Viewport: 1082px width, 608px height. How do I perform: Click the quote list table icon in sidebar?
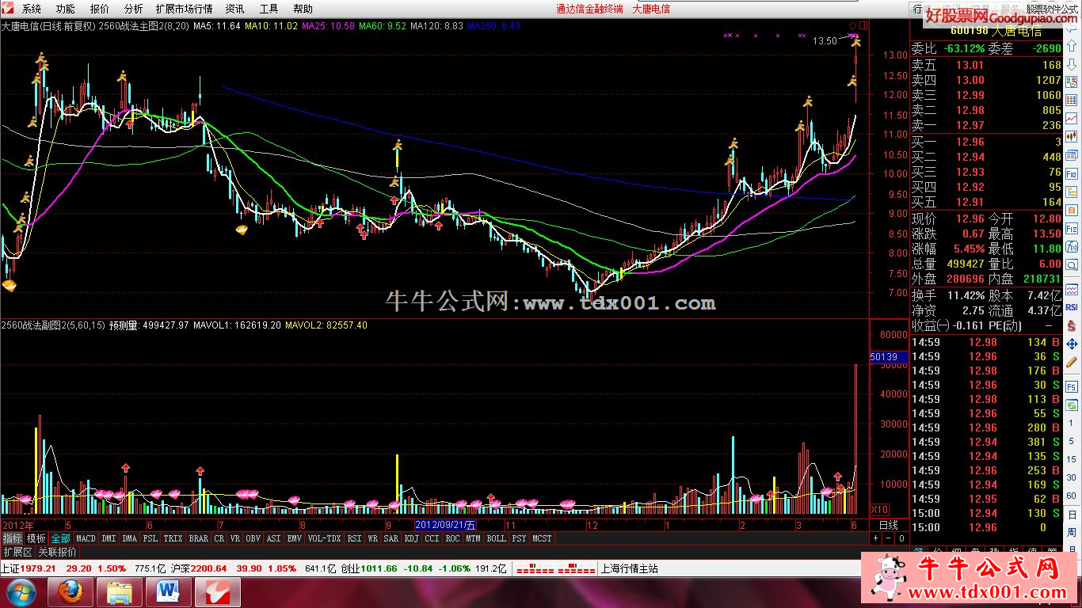pos(1072,101)
